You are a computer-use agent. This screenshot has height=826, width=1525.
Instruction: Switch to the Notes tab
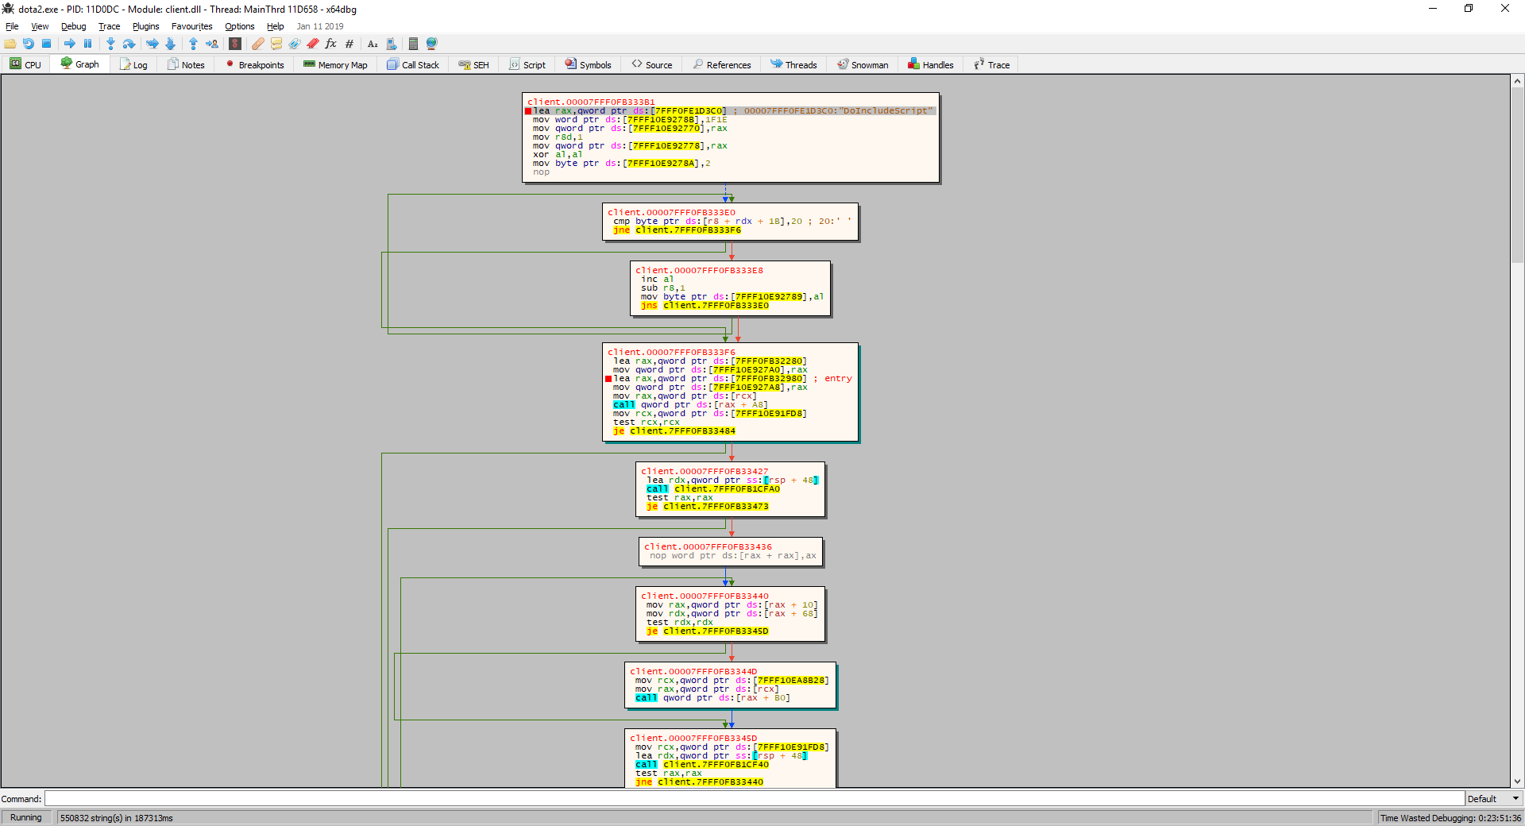(186, 64)
